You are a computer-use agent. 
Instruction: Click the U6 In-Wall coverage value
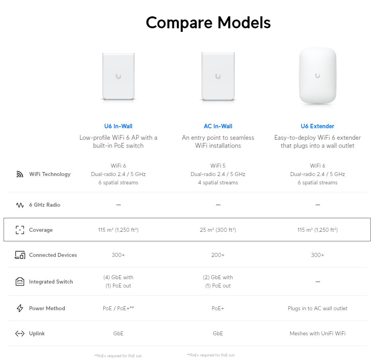[x=118, y=230]
